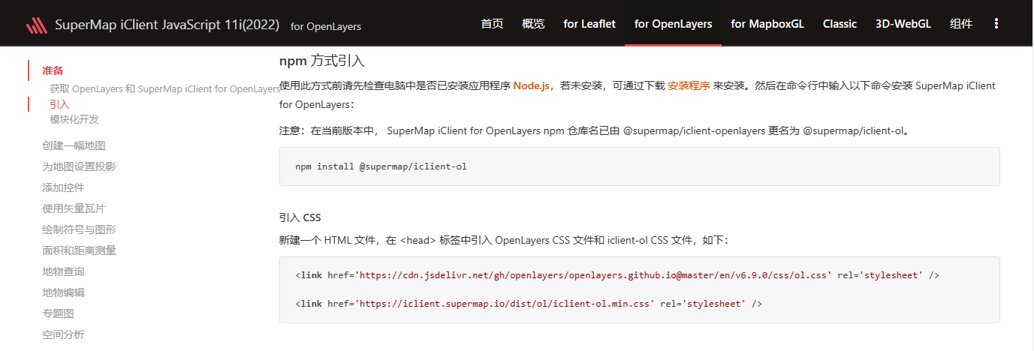Select the for OpenLayers top tab
The height and width of the screenshot is (351, 1034).
(673, 23)
